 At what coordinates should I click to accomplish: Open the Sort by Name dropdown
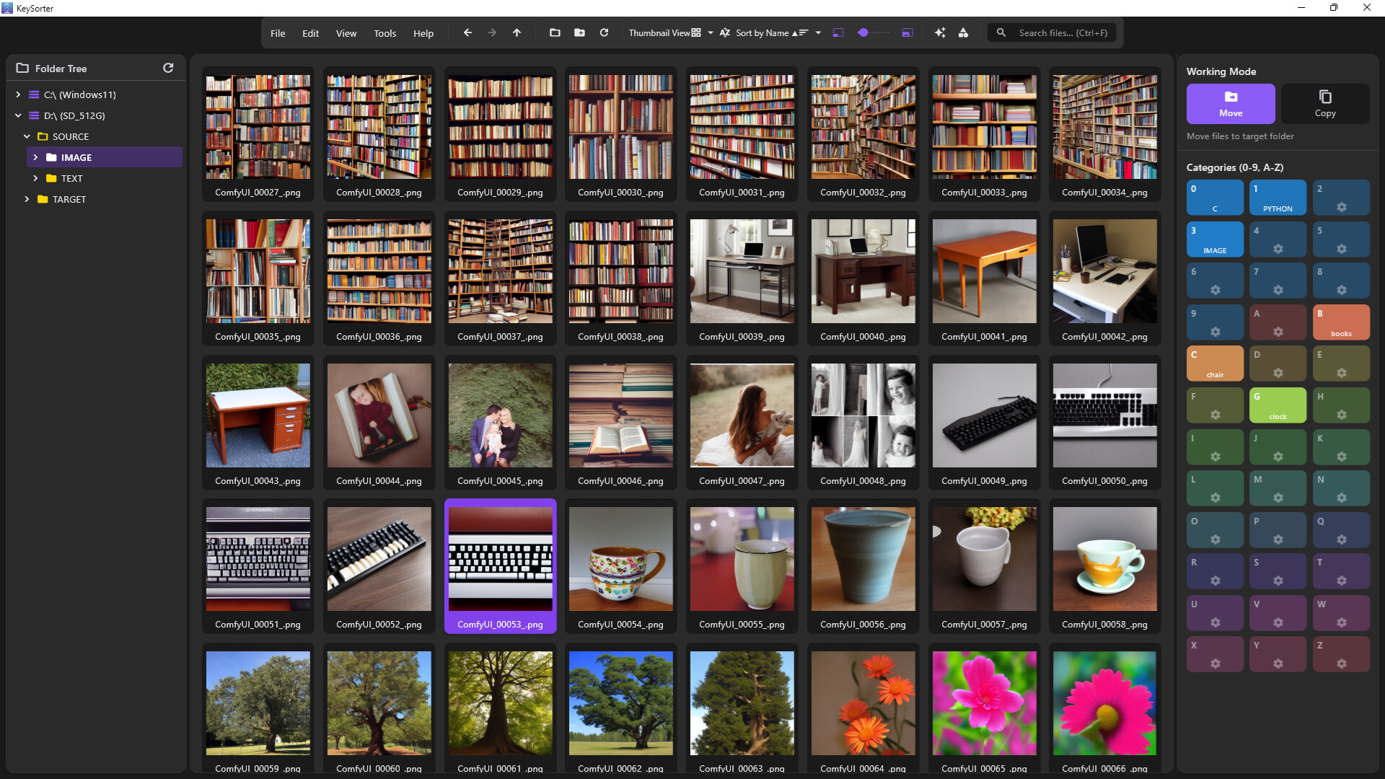tap(818, 33)
